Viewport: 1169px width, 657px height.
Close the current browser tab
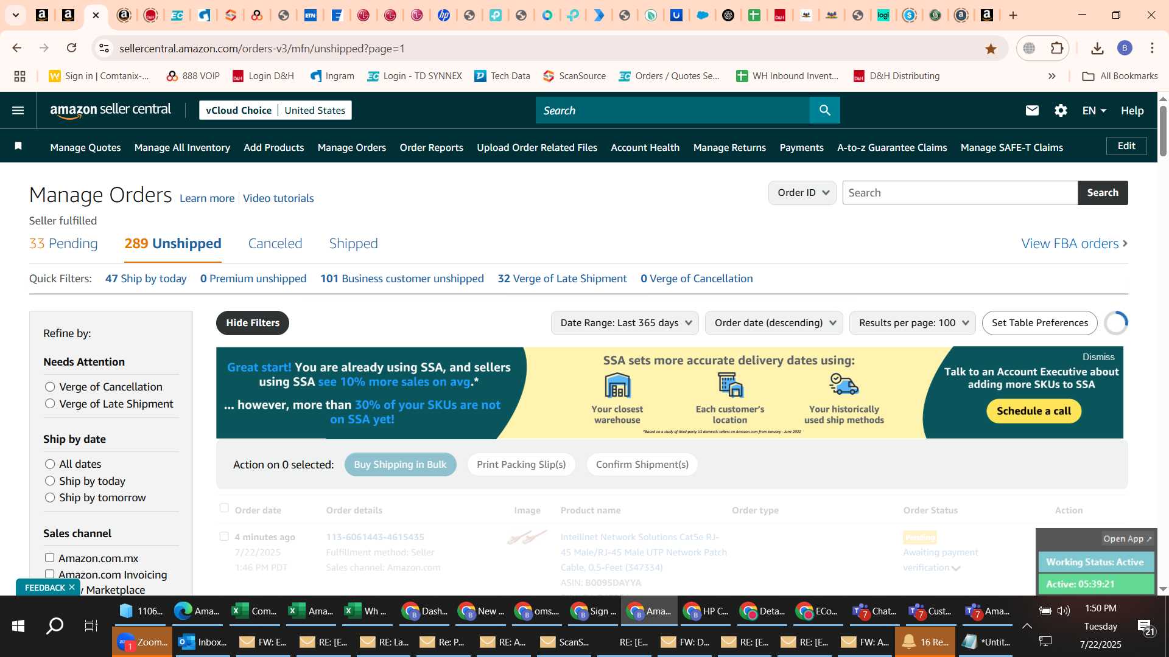point(96,15)
